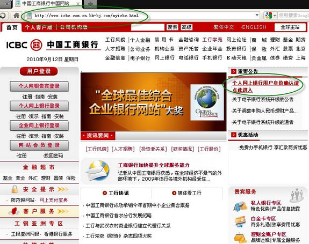Click the padlock icon next to 安全提示

(15, 189)
